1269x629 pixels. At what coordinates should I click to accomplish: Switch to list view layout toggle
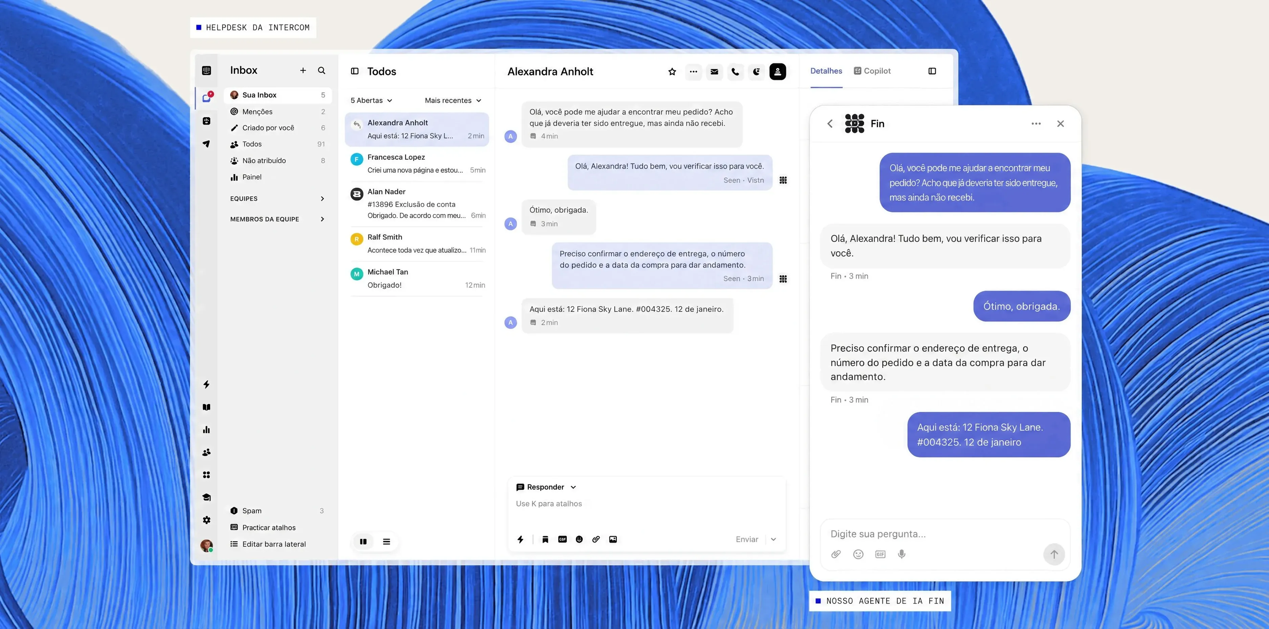pos(387,541)
